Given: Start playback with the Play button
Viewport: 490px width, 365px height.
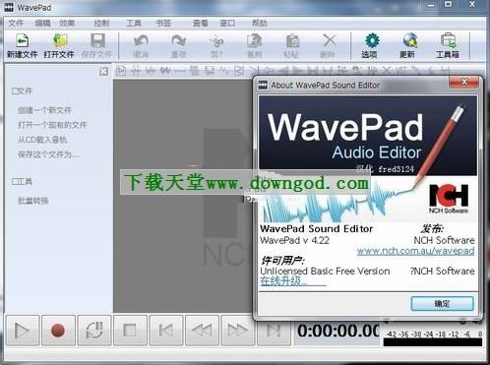Looking at the screenshot, I should tap(23, 331).
